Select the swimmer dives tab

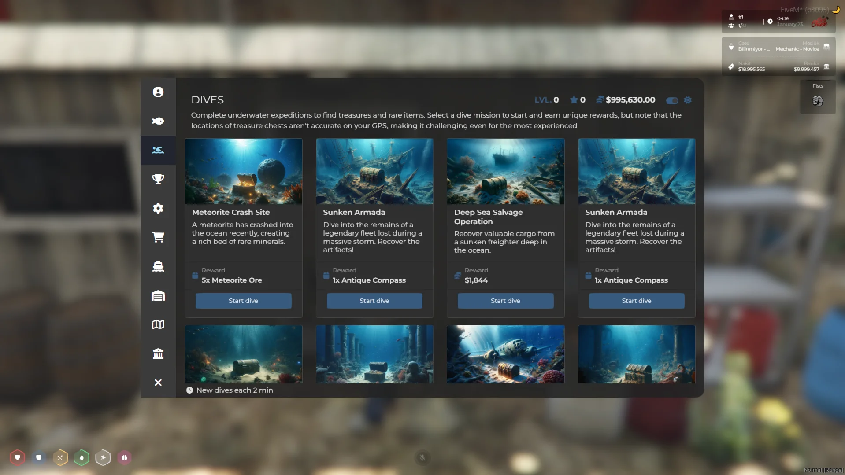pos(158,150)
